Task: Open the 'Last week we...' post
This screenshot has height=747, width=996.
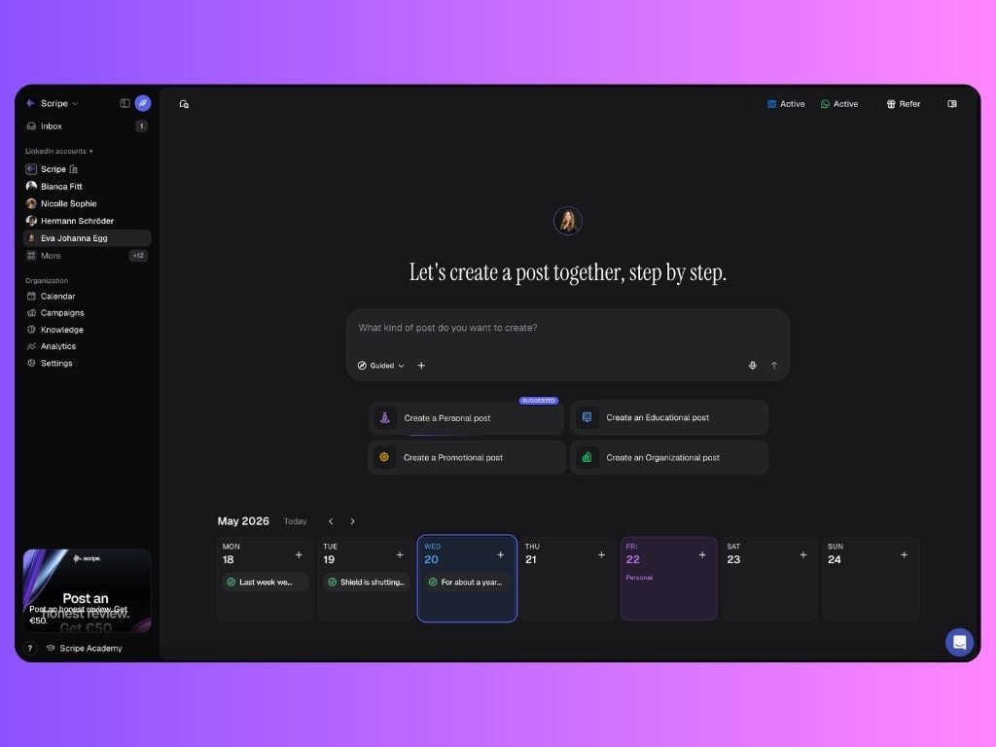Action: point(266,582)
